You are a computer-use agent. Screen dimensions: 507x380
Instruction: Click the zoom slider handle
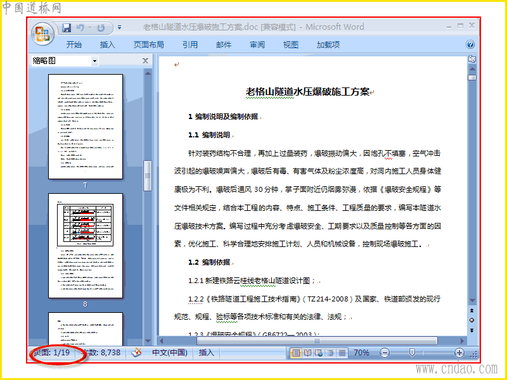412,353
